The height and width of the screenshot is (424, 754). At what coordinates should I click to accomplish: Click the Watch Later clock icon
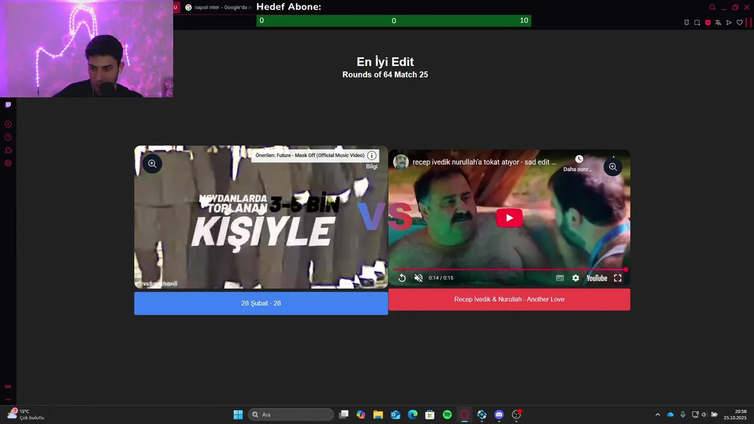click(x=579, y=159)
